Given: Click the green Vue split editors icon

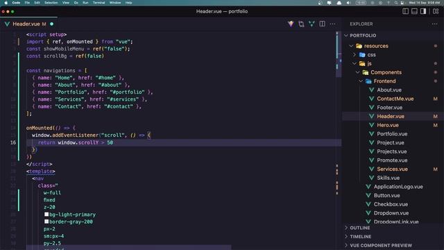Looking at the screenshot, I should coord(311,24).
